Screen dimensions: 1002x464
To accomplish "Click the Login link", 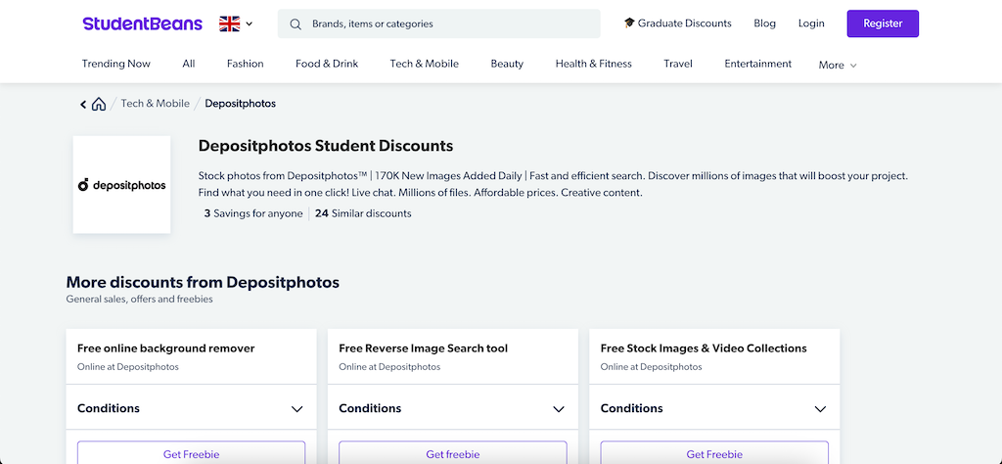I will [x=811, y=23].
